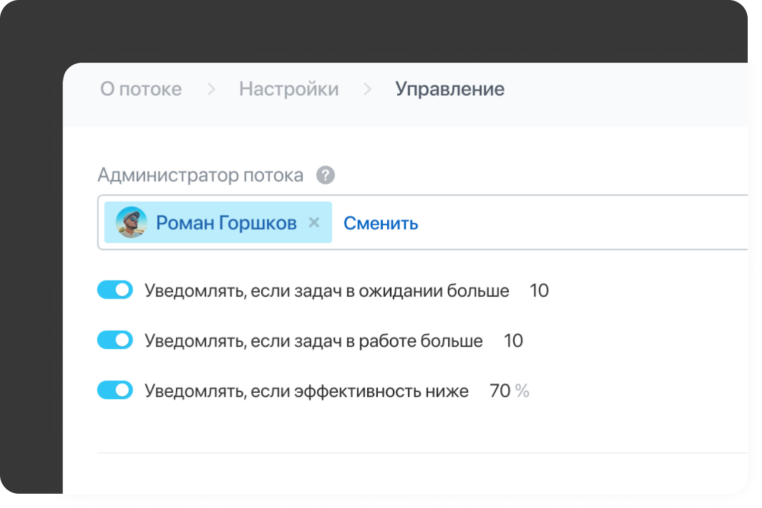Edit the value 10 for tasks в ожидании

[x=539, y=290]
